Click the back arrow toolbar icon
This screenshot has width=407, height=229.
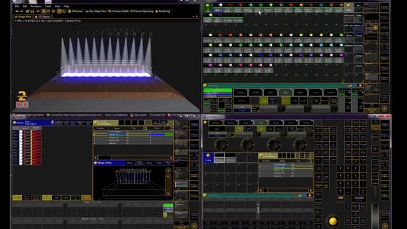17,11
